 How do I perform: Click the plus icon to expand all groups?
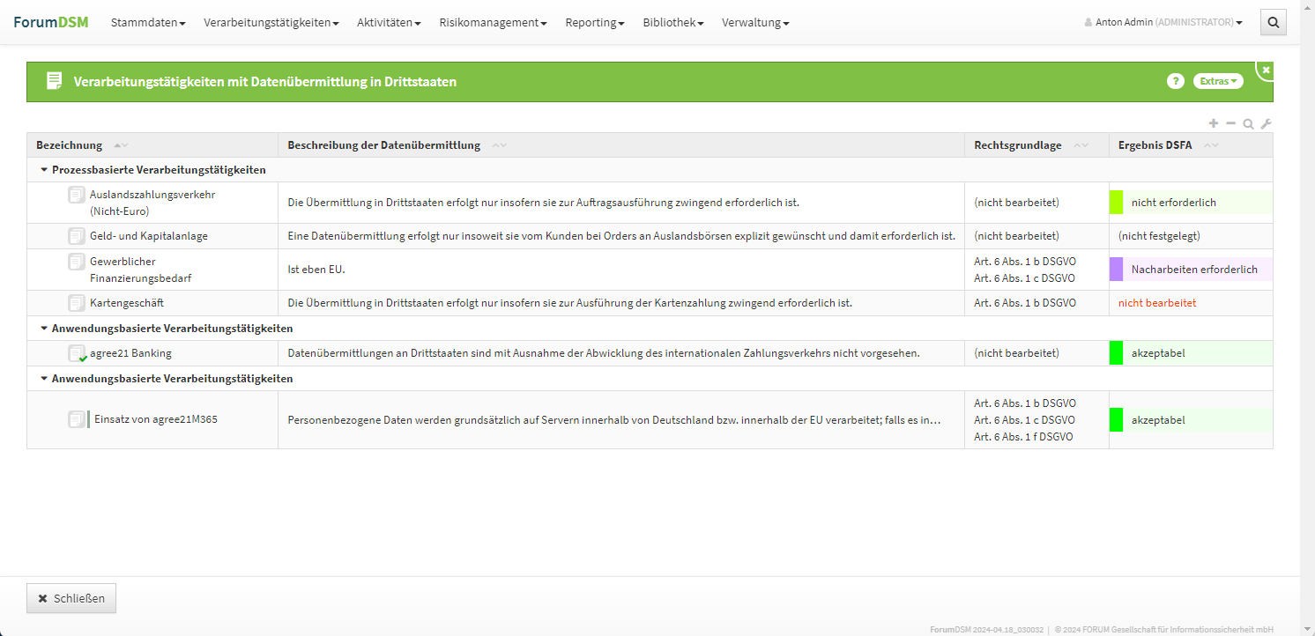[1214, 123]
